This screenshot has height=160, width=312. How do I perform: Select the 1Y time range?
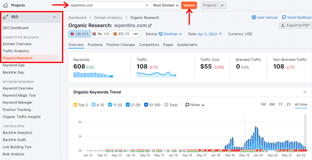[280, 104]
